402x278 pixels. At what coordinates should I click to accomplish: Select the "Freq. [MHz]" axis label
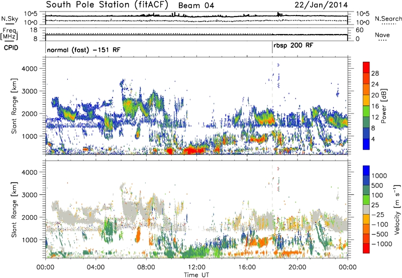pos(9,34)
